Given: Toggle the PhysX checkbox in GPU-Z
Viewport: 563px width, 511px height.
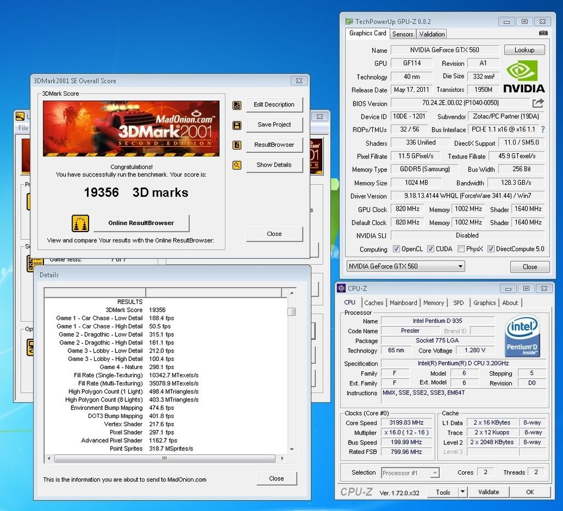Looking at the screenshot, I should click(461, 249).
